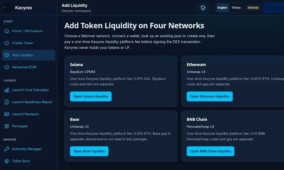The height and width of the screenshot is (170, 284).
Task: Click the Launch Passport ID card icon
Action: click(x=7, y=114)
